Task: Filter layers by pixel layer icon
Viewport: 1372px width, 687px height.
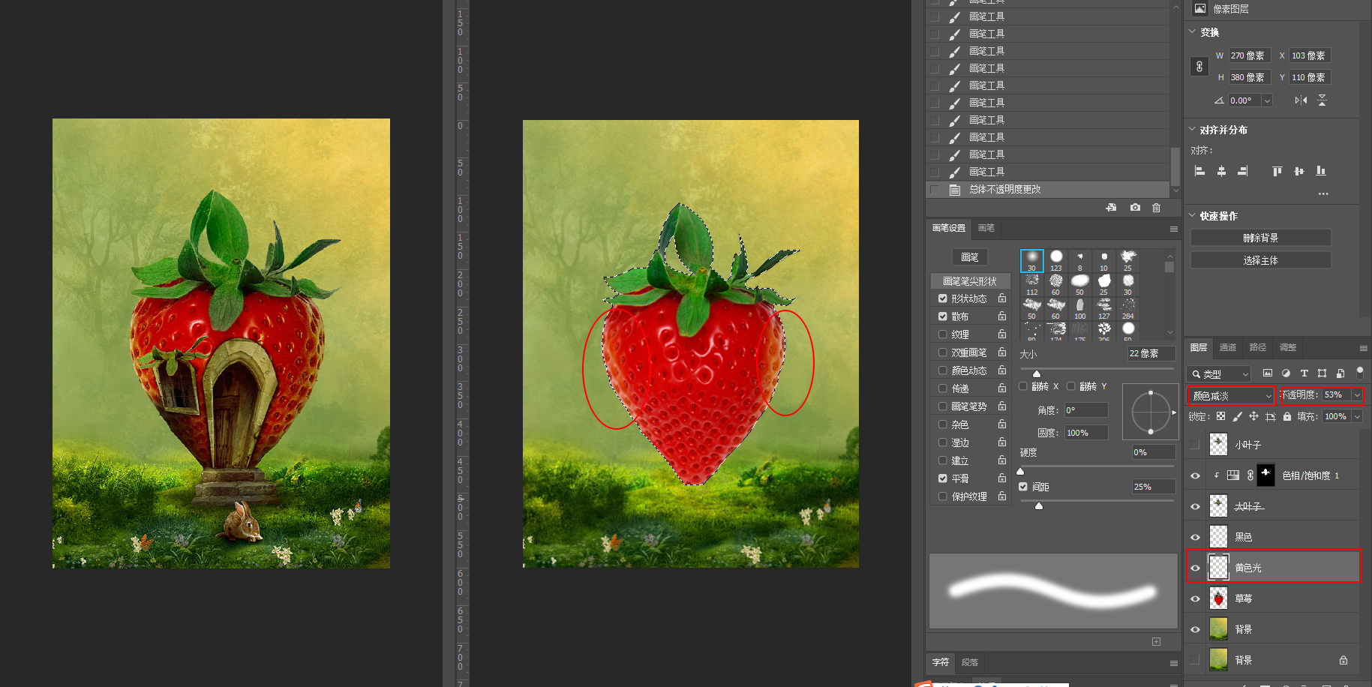Action: tap(1268, 373)
